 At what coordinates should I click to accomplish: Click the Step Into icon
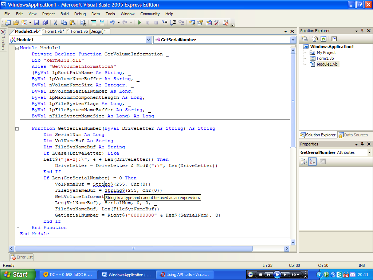pyautogui.click(x=164, y=23)
